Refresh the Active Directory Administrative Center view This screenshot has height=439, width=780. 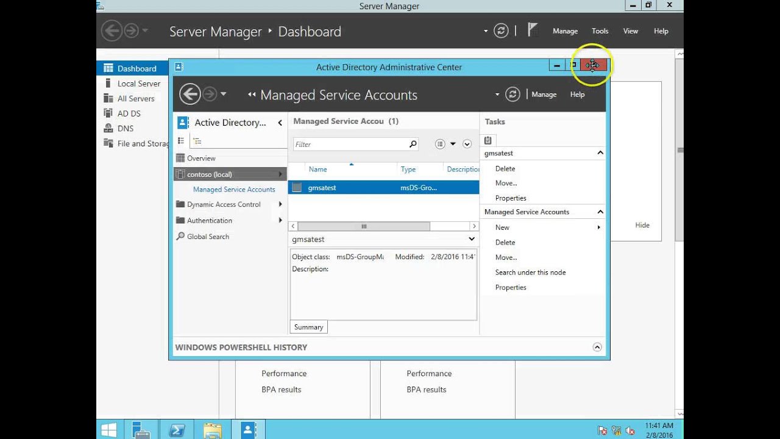(513, 95)
